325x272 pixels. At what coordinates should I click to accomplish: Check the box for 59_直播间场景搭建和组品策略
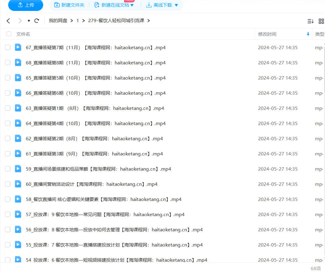click(8, 169)
